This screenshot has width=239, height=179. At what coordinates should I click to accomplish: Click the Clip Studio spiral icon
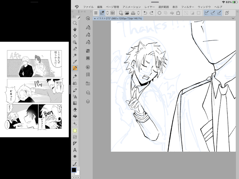point(113,13)
